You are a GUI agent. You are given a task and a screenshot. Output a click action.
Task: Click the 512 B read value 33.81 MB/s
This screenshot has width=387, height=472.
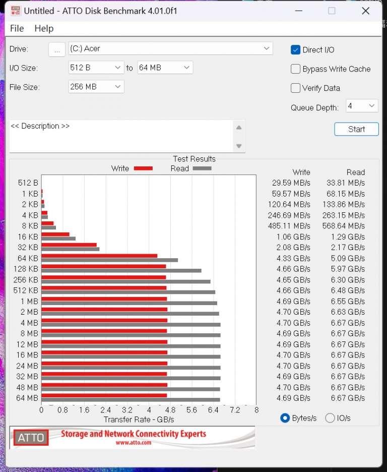(346, 183)
